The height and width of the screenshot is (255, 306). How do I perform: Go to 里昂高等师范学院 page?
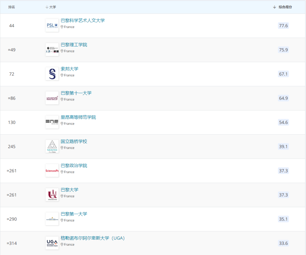click(78, 117)
